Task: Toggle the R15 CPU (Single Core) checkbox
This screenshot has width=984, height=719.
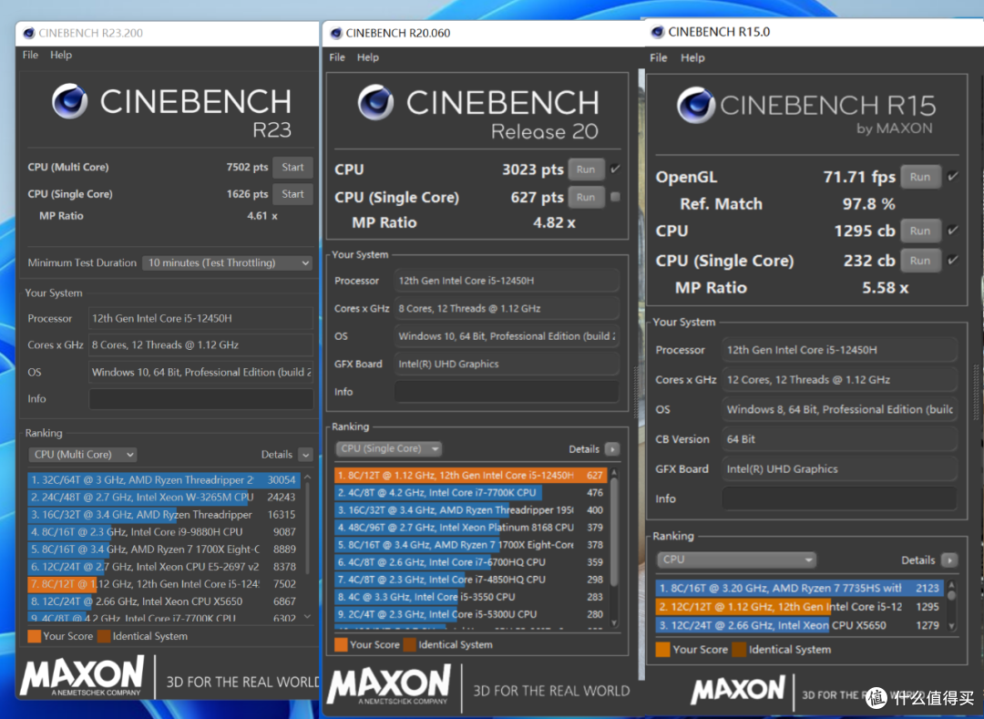Action: click(x=953, y=260)
